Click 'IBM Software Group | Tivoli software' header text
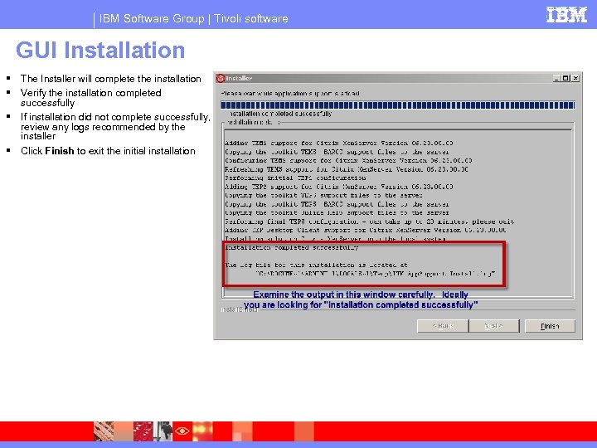The image size is (597, 448). [x=193, y=18]
